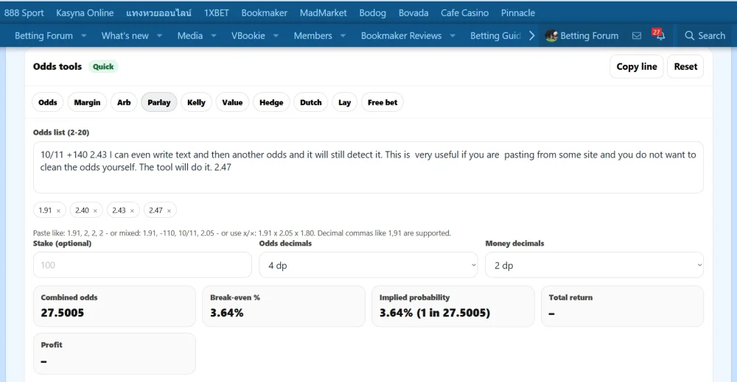Screen dimensions: 737x382
Task: Switch to the Kelly tool tab
Action: [x=196, y=102]
